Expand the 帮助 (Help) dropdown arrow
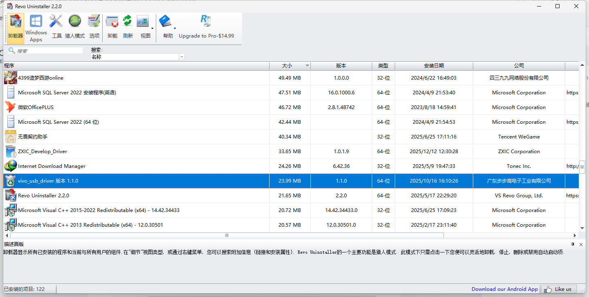 point(175,28)
